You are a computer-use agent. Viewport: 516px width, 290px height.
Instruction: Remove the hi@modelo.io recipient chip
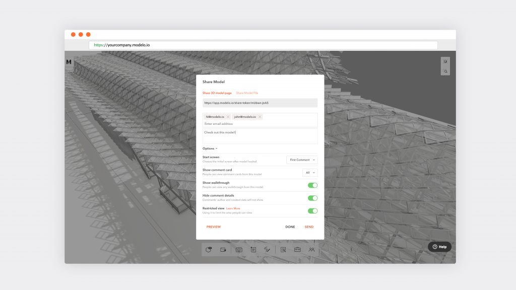pyautogui.click(x=228, y=117)
